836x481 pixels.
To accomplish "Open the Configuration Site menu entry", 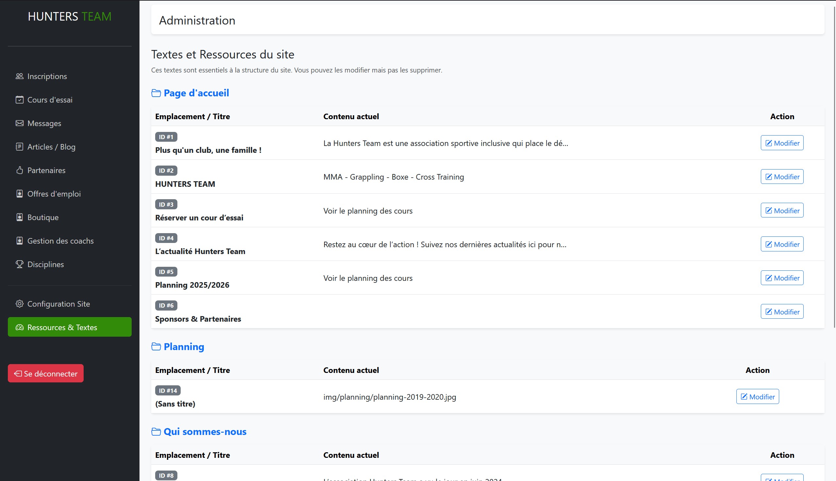I will 70,304.
